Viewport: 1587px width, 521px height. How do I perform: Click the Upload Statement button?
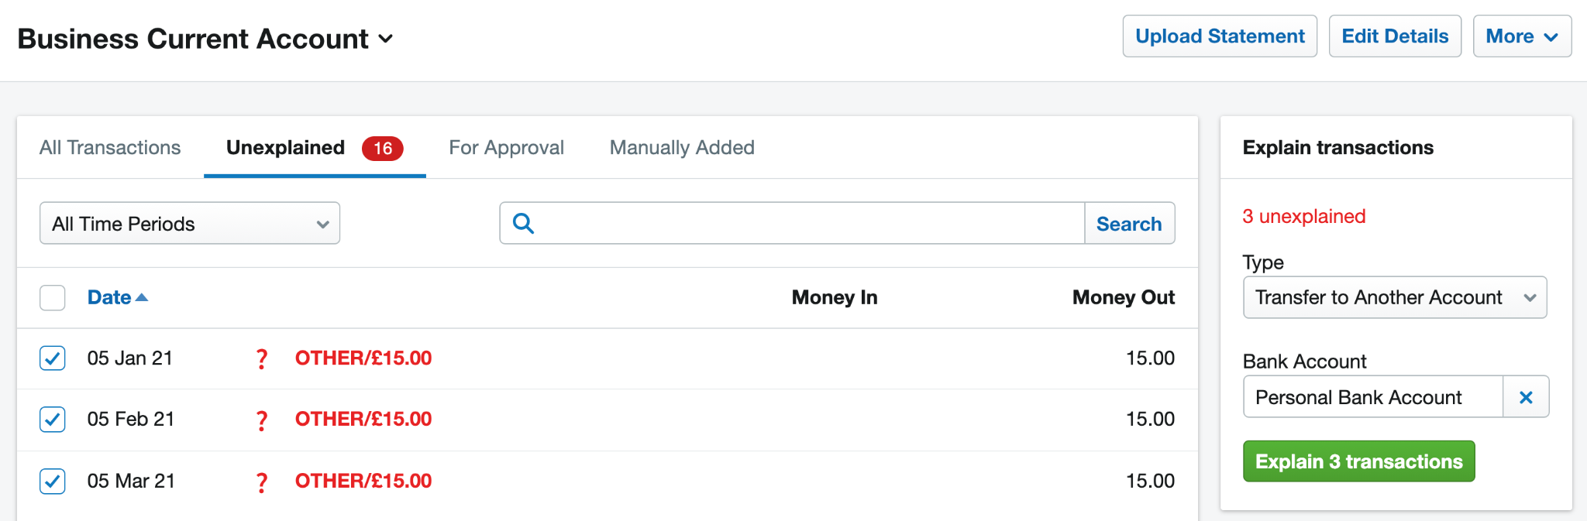(x=1220, y=36)
